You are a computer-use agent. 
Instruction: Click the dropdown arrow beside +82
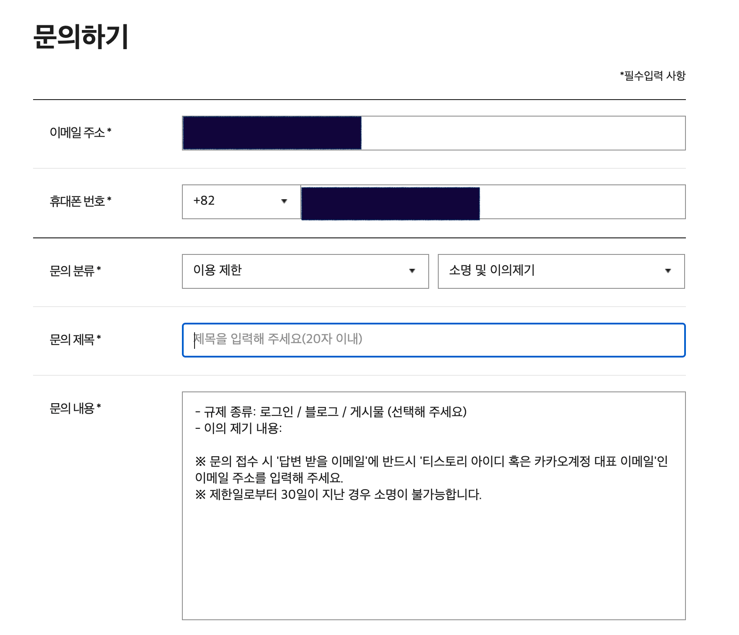(x=285, y=202)
